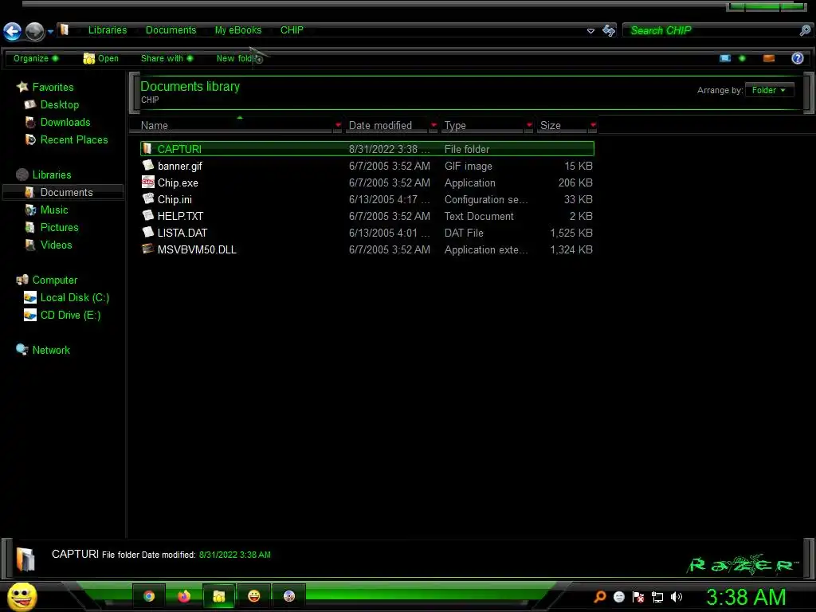Open the view options dropdown dot
Viewport: 816px width, 612px height.
tap(742, 58)
